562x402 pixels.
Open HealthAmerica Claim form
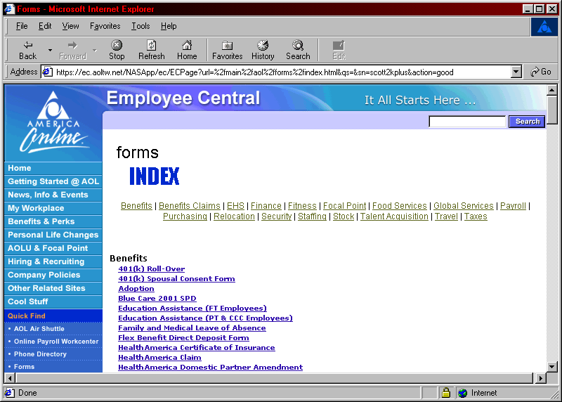click(159, 358)
